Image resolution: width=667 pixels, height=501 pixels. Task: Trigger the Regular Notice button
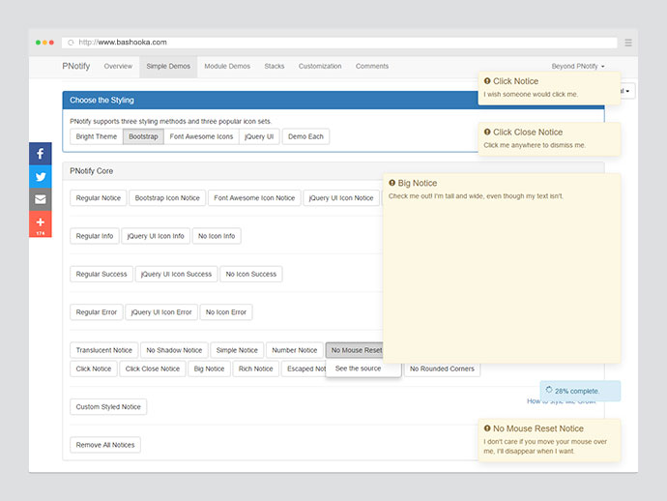point(99,198)
